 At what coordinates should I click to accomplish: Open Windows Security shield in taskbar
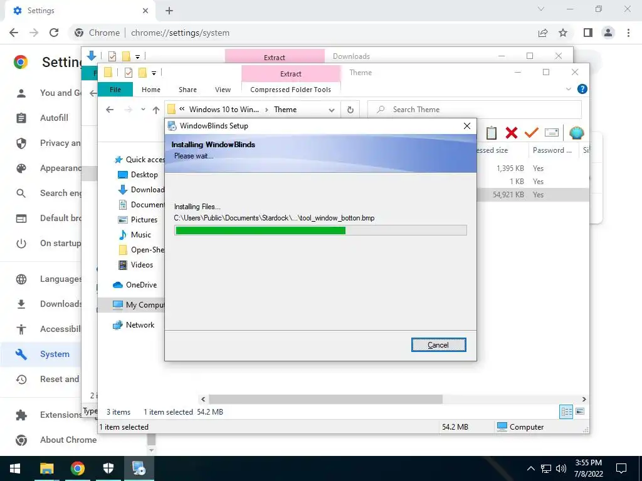(x=108, y=468)
